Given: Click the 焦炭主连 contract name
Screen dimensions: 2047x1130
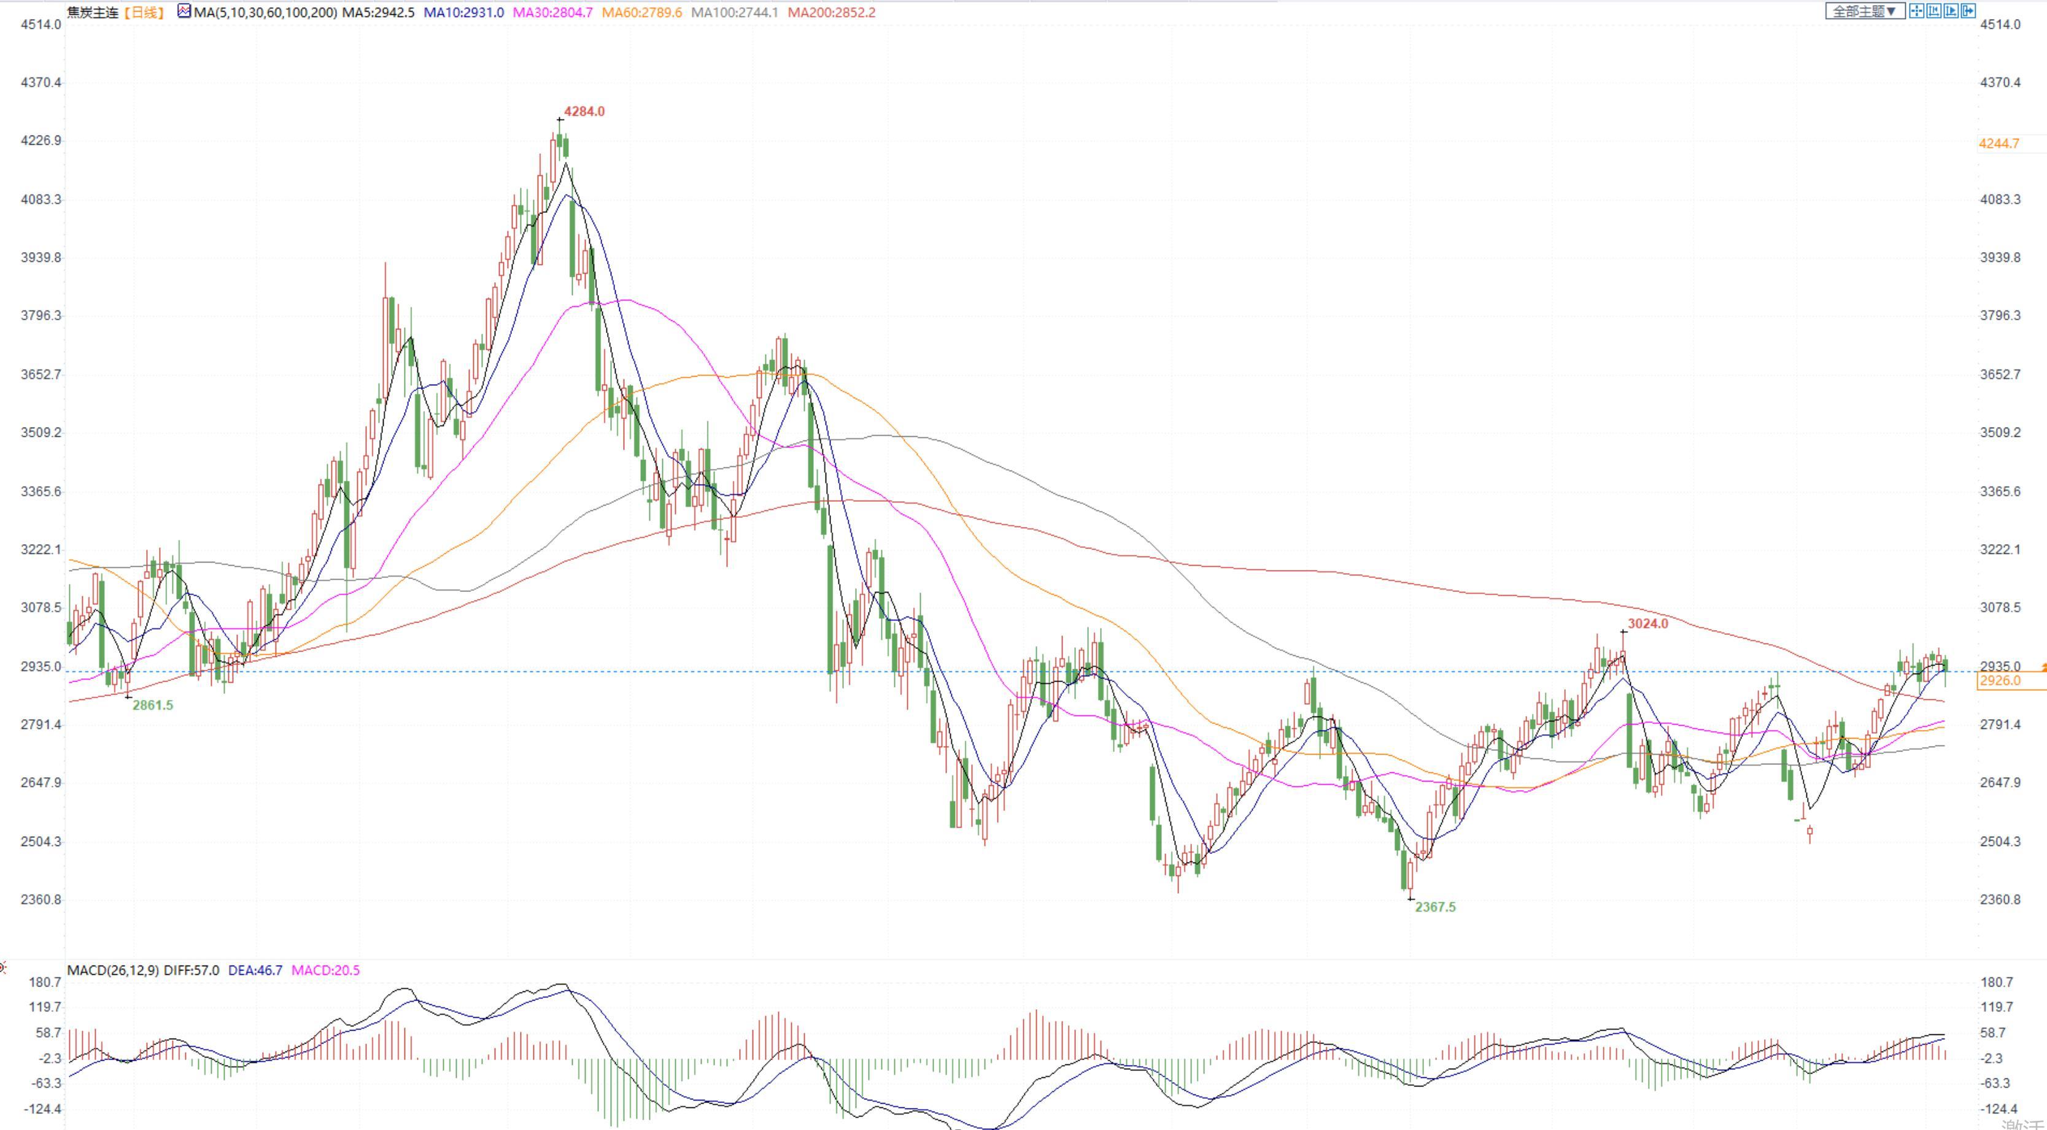Looking at the screenshot, I should coord(92,13).
